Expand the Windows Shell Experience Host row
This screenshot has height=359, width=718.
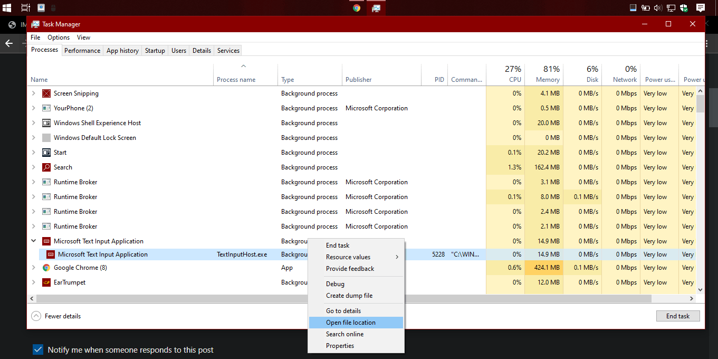[x=34, y=123]
